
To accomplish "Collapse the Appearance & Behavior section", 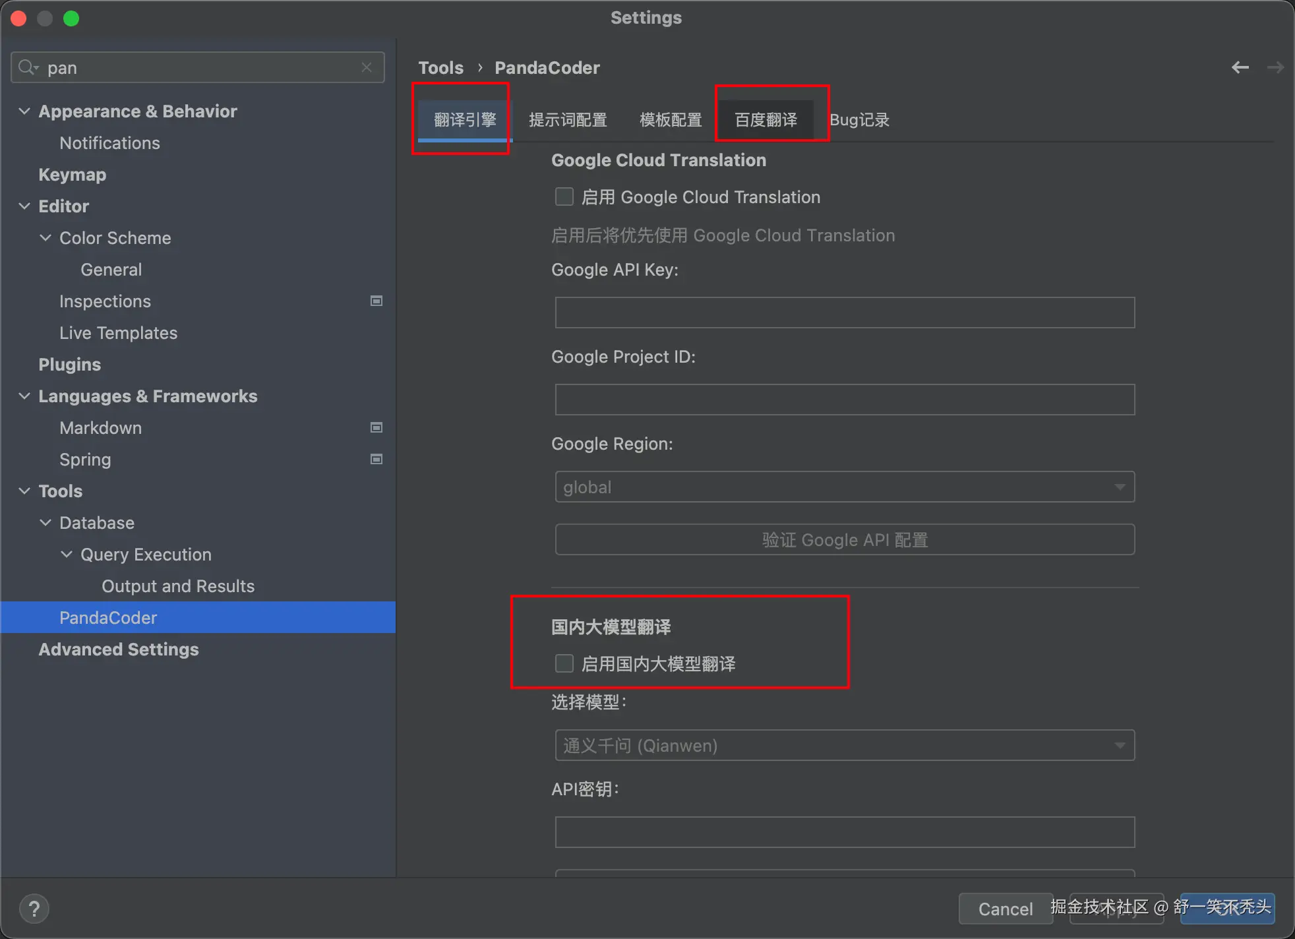I will pyautogui.click(x=24, y=111).
